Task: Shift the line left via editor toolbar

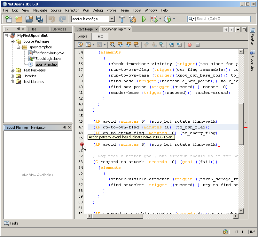Action: [172, 45]
